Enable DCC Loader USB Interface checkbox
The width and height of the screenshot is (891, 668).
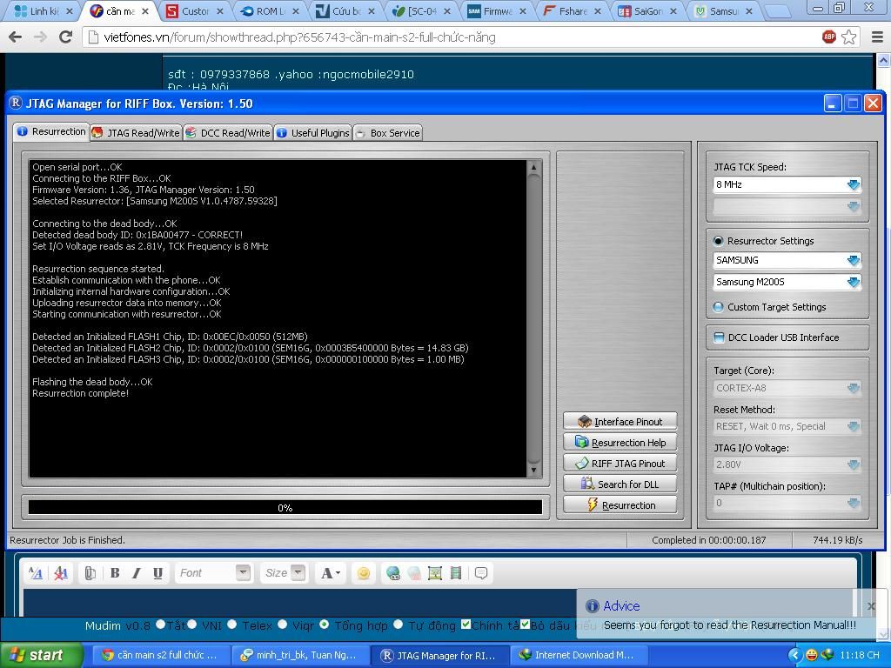click(719, 337)
